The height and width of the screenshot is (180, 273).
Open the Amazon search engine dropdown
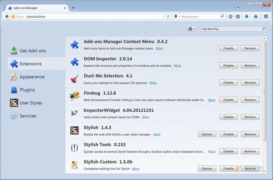tap(177, 17)
